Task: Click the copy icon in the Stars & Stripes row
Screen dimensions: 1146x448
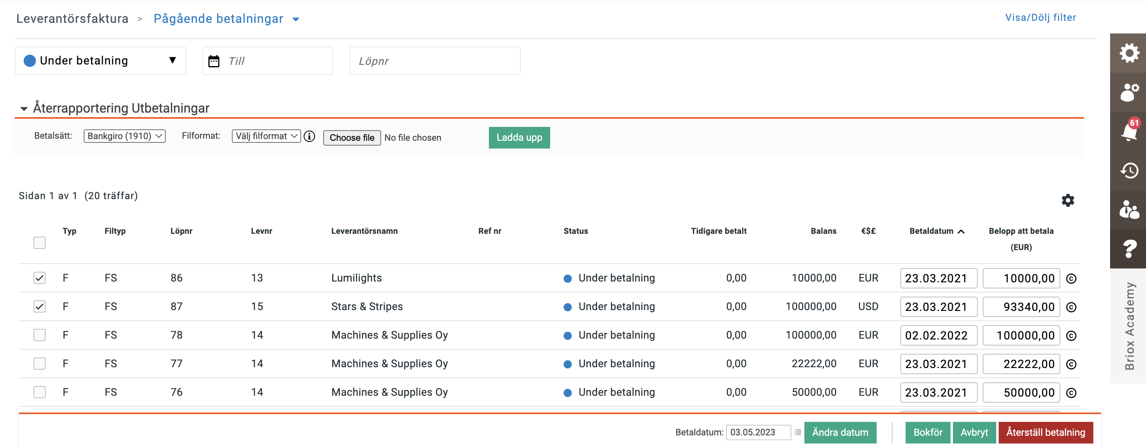Action: pos(1071,307)
